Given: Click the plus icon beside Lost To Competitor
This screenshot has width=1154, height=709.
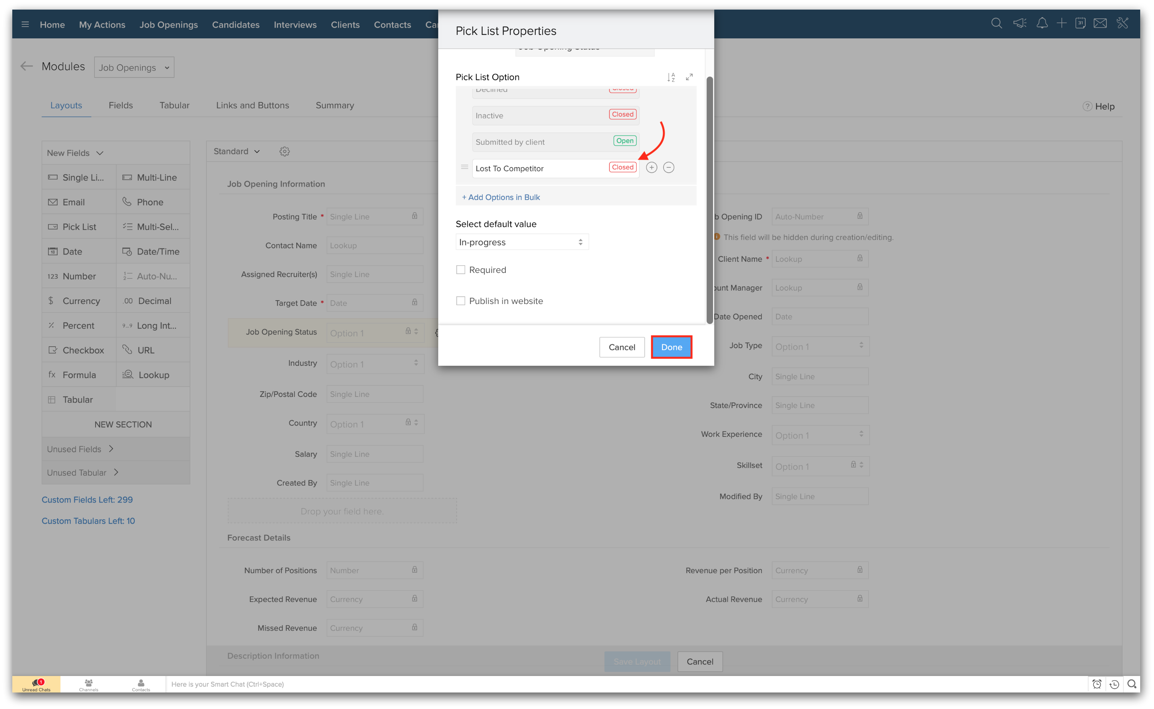Looking at the screenshot, I should point(652,167).
